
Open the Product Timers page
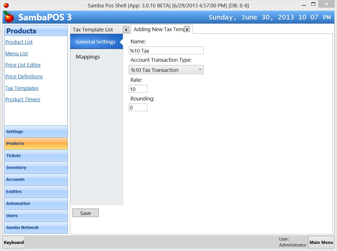(23, 99)
